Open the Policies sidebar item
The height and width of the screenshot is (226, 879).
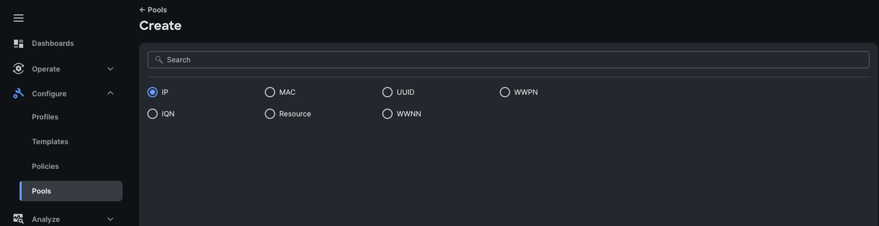click(45, 166)
